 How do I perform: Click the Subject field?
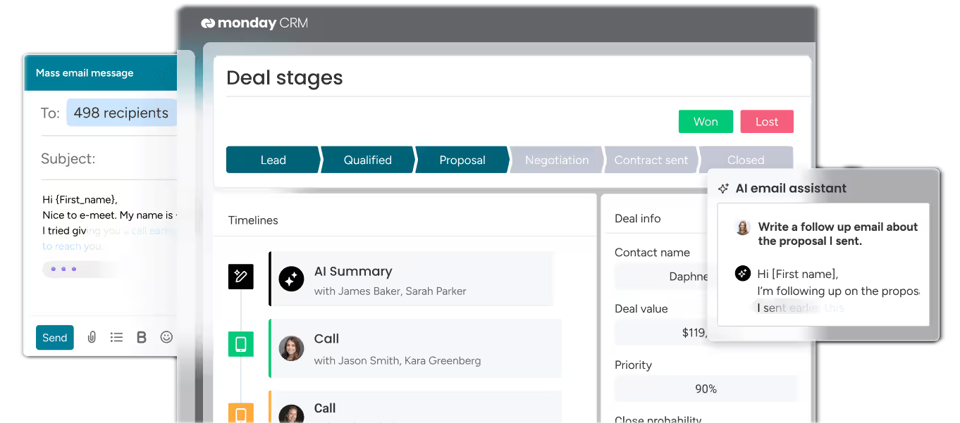coord(107,158)
